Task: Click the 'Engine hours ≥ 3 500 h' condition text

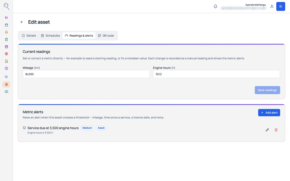Action: tap(40, 133)
